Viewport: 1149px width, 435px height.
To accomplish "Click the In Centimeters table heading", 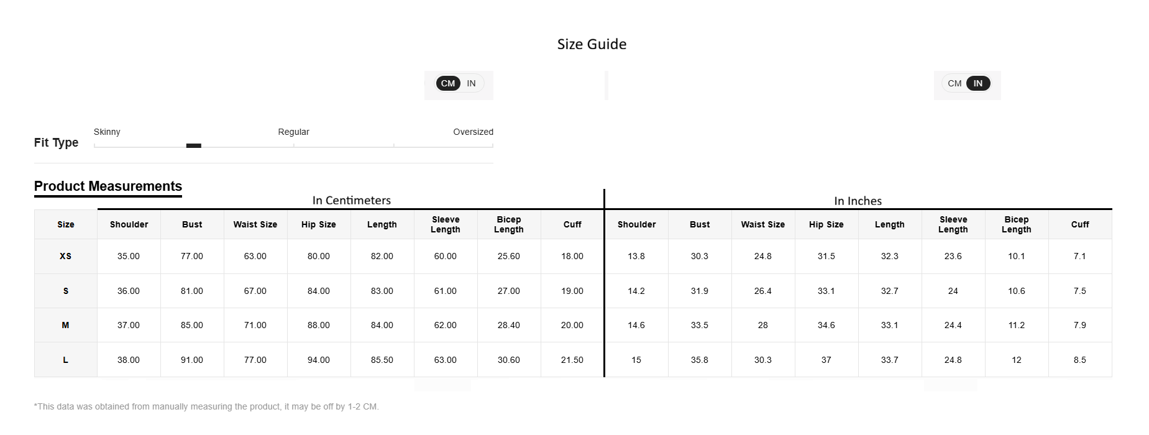I will pyautogui.click(x=352, y=200).
